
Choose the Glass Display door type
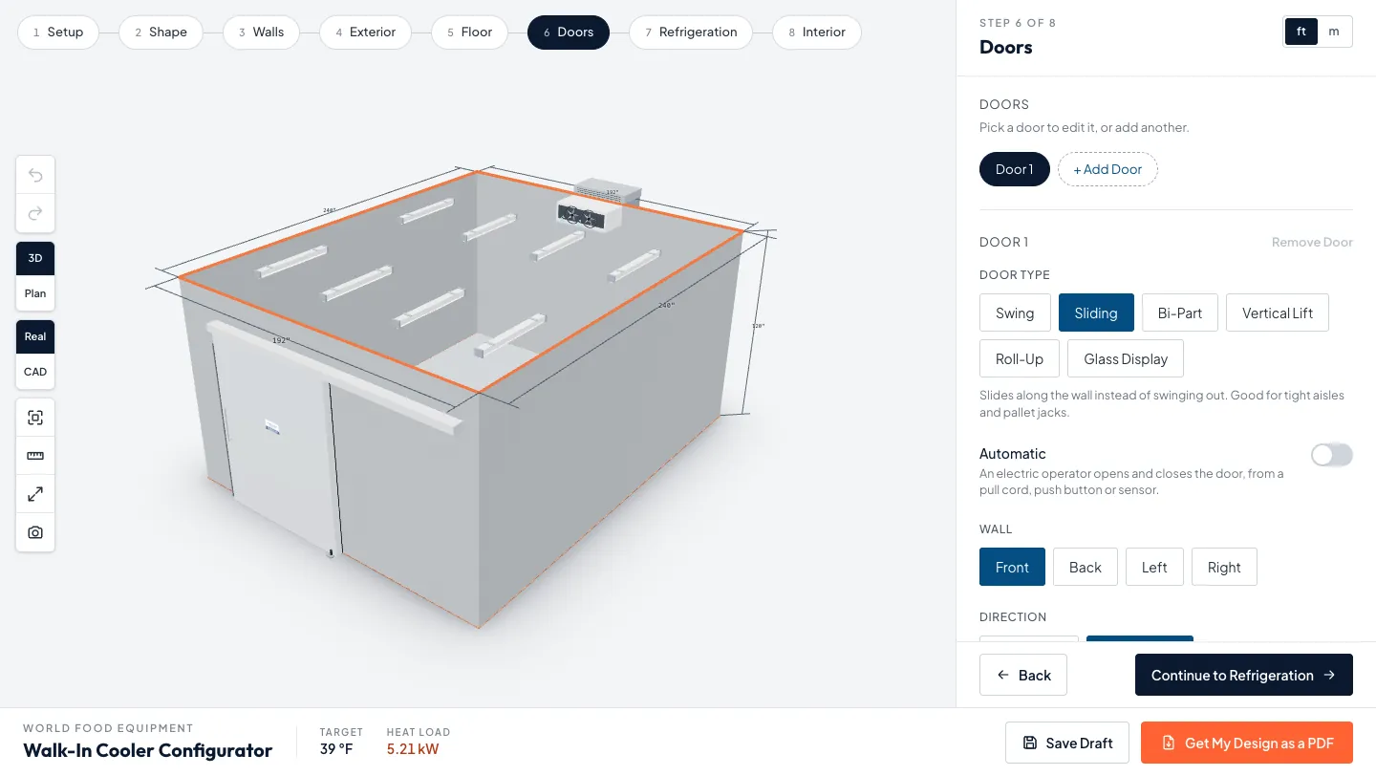[x=1126, y=358]
